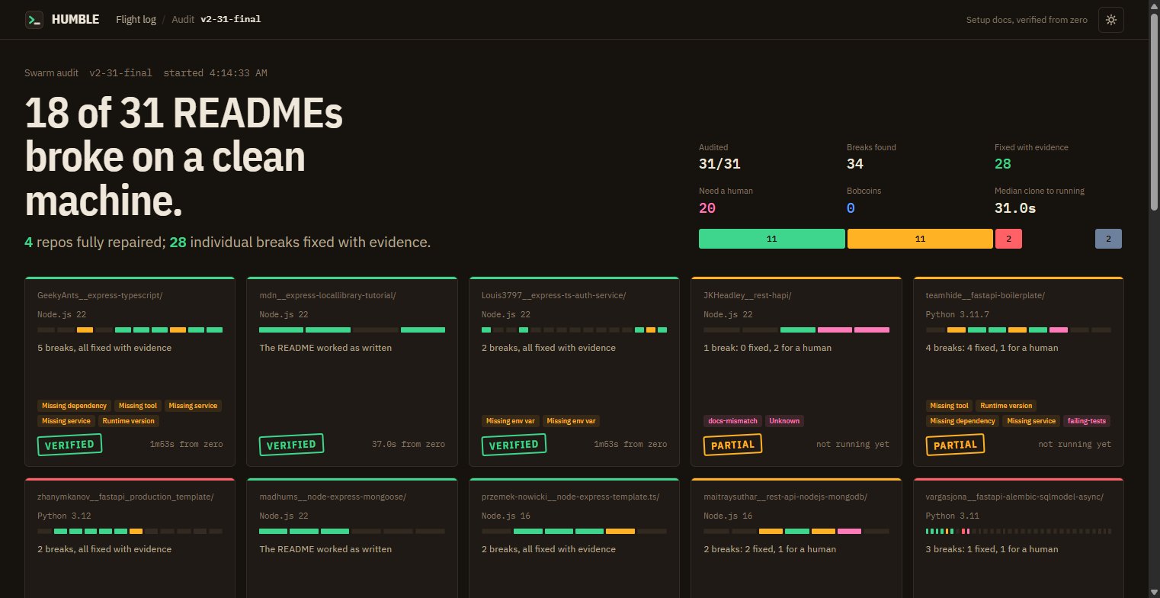
Task: Click the PARTIAL stamp on JKHeadley card
Action: [732, 445]
